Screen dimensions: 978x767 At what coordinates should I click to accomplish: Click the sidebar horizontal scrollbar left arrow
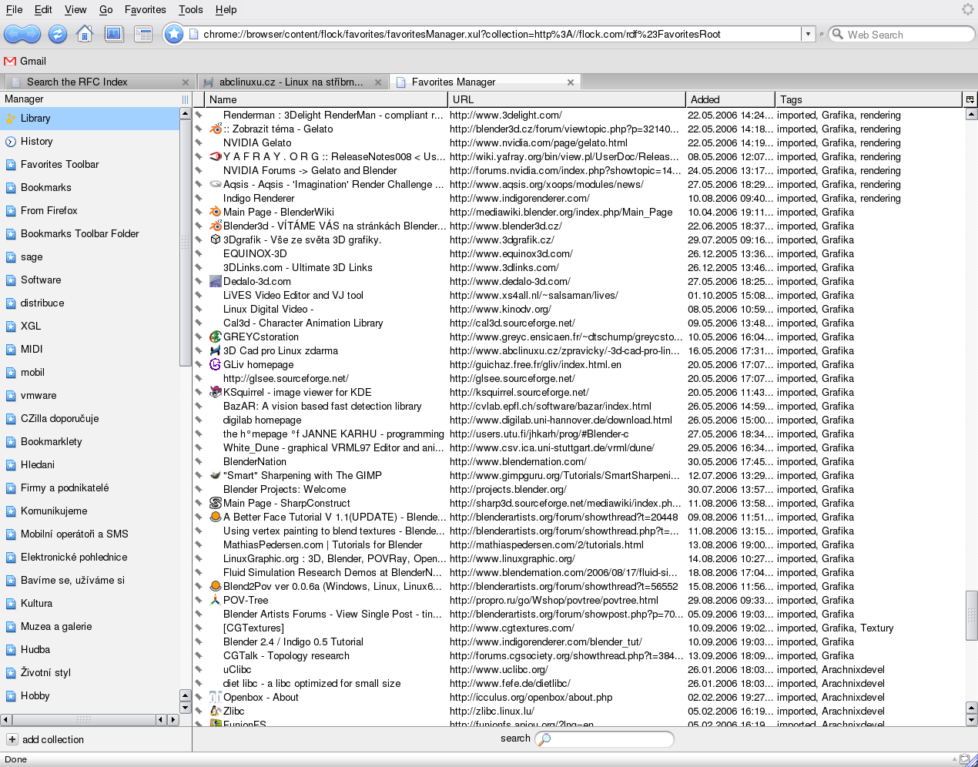click(x=6, y=719)
